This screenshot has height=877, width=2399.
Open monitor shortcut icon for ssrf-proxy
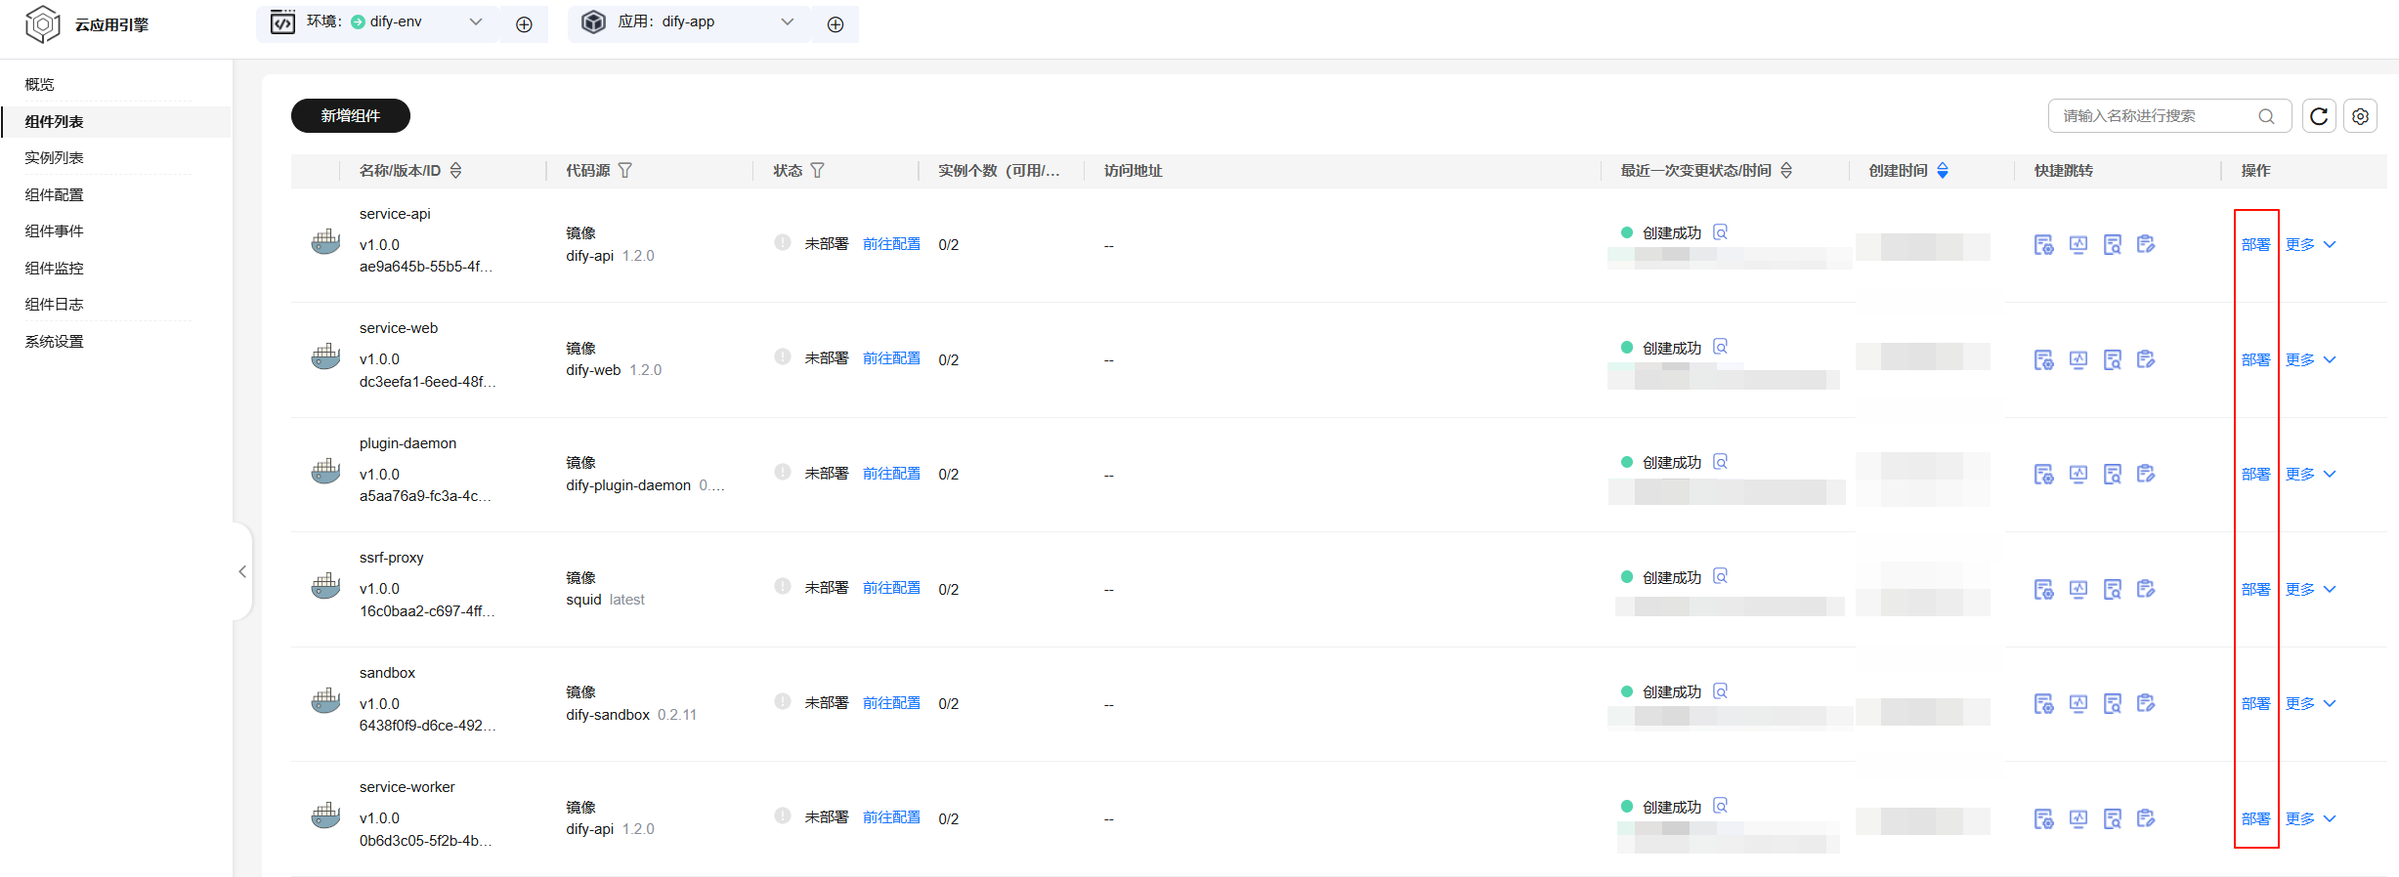click(x=2078, y=589)
